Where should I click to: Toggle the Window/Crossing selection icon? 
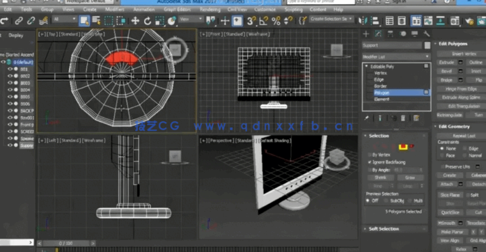pyautogui.click(x=120, y=21)
